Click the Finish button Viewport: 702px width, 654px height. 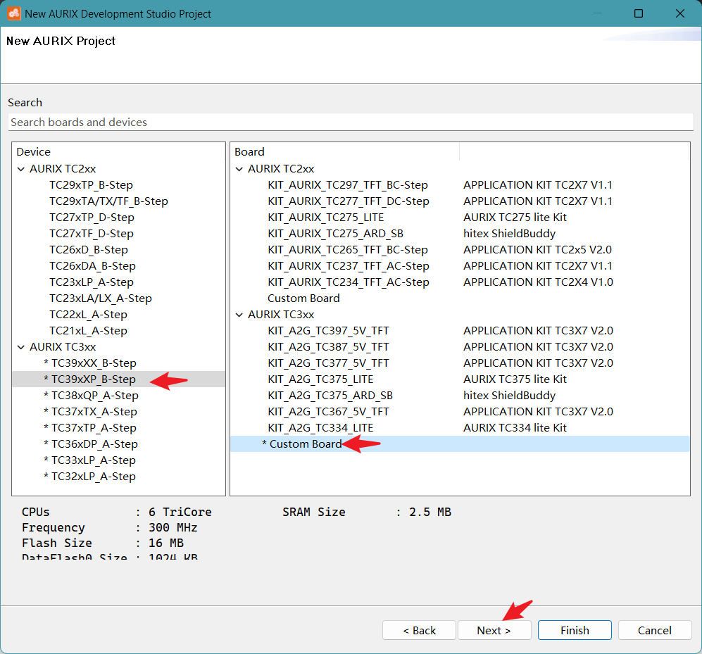(575, 630)
